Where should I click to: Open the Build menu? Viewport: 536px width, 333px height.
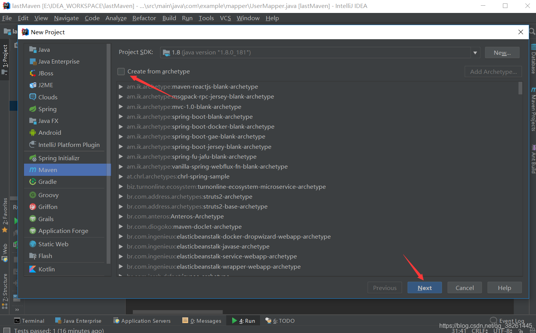pyautogui.click(x=169, y=18)
